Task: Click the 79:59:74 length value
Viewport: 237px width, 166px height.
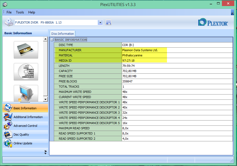Action: (129, 66)
